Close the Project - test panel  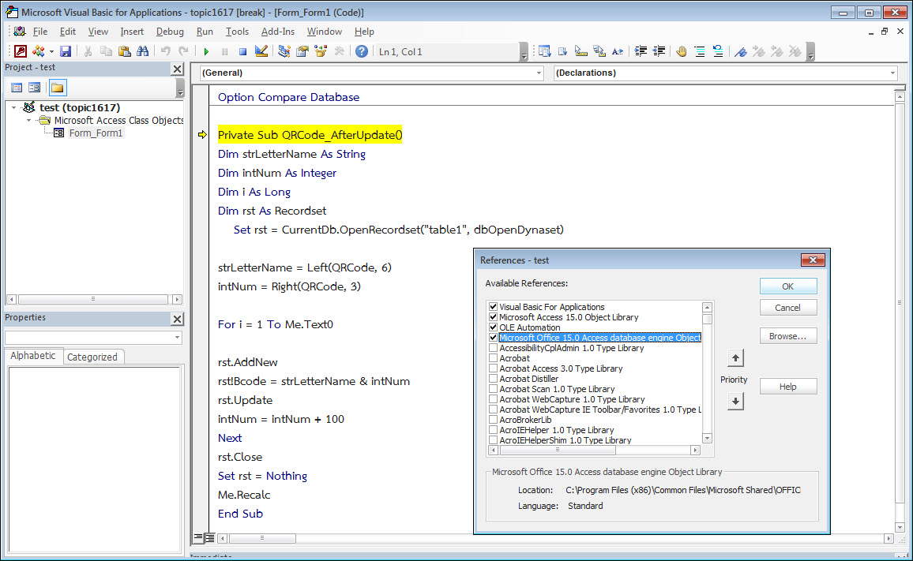(178, 69)
